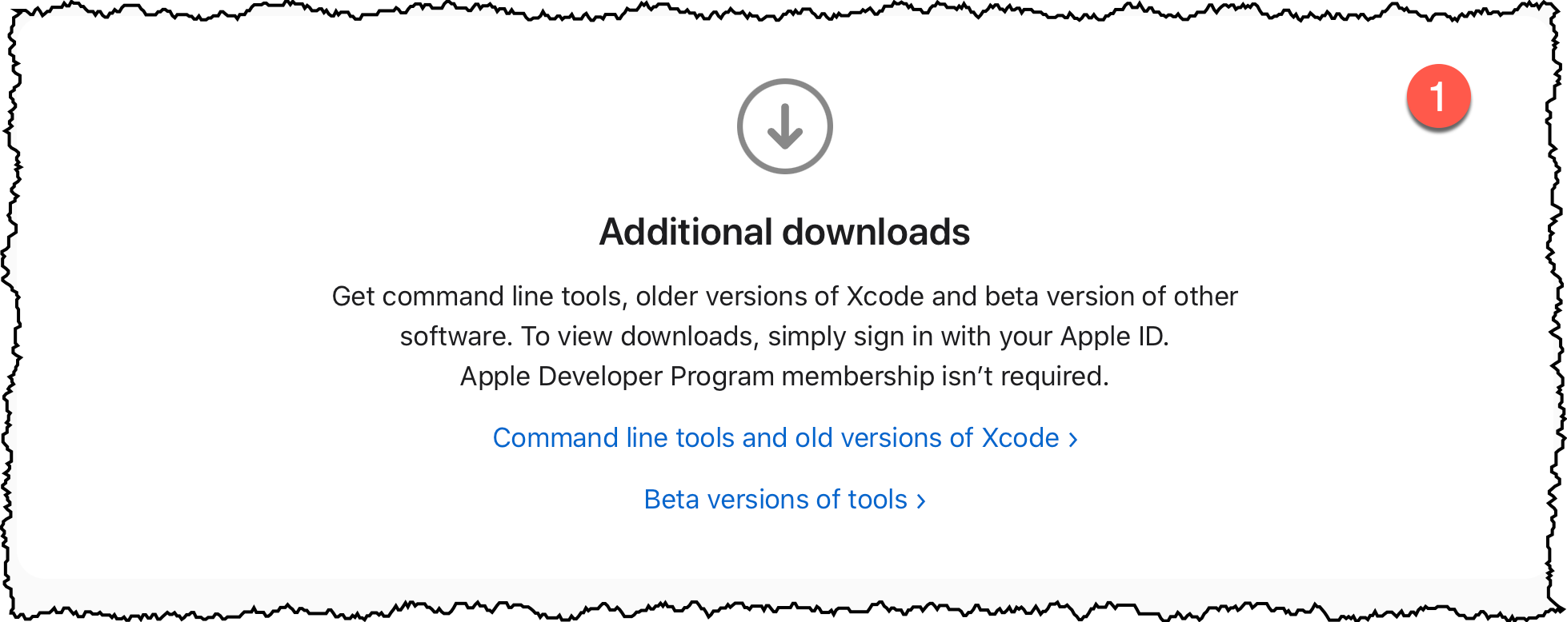Click chevron next to Beta versions of tools
Image resolution: width=1567 pixels, height=622 pixels.
tap(921, 501)
